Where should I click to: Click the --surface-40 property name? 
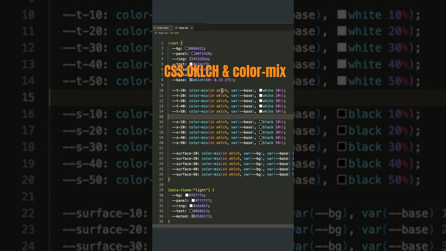(x=185, y=169)
